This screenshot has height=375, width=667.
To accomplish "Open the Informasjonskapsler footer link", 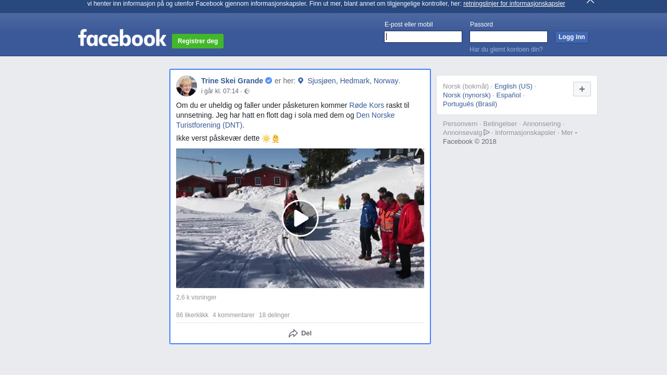I will (x=525, y=133).
